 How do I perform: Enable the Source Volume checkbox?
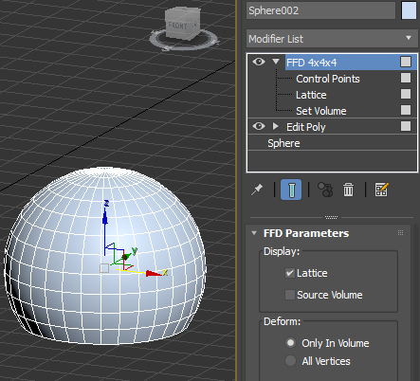(290, 295)
